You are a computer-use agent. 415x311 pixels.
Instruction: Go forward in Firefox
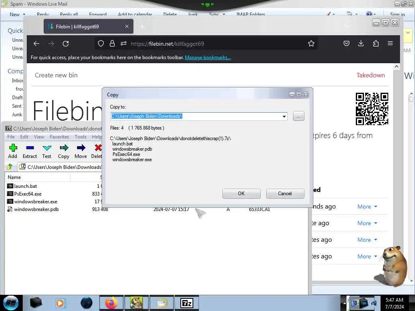51,44
